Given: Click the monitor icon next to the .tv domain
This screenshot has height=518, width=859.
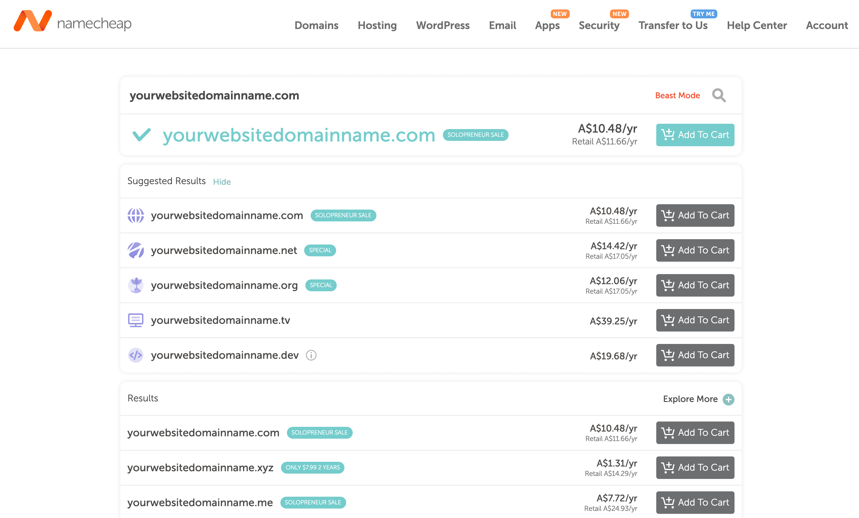Looking at the screenshot, I should point(136,320).
